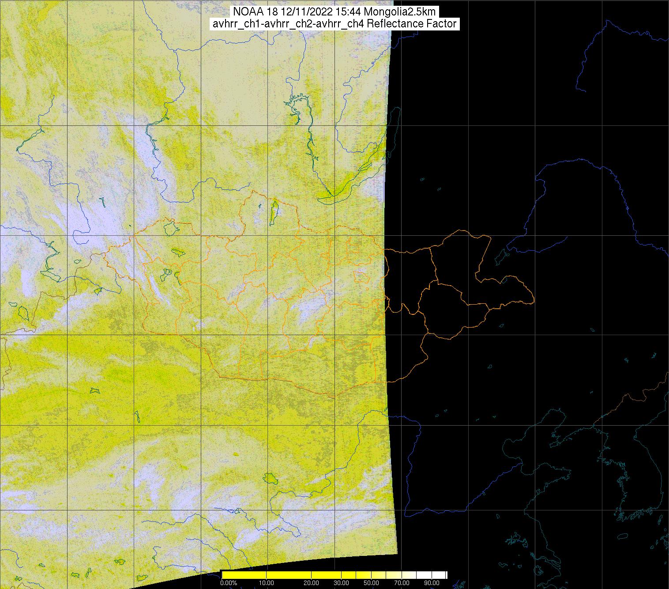Viewport: 669px width, 589px height.
Task: Click the '50.00' colorbar label
Action: point(372,583)
